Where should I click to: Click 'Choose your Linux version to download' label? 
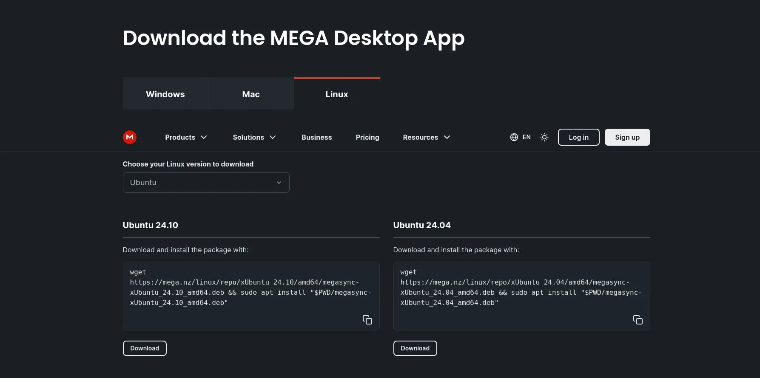pyautogui.click(x=188, y=164)
